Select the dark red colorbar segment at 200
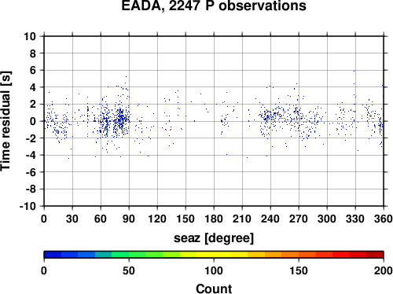The image size is (393, 294). 375,255
